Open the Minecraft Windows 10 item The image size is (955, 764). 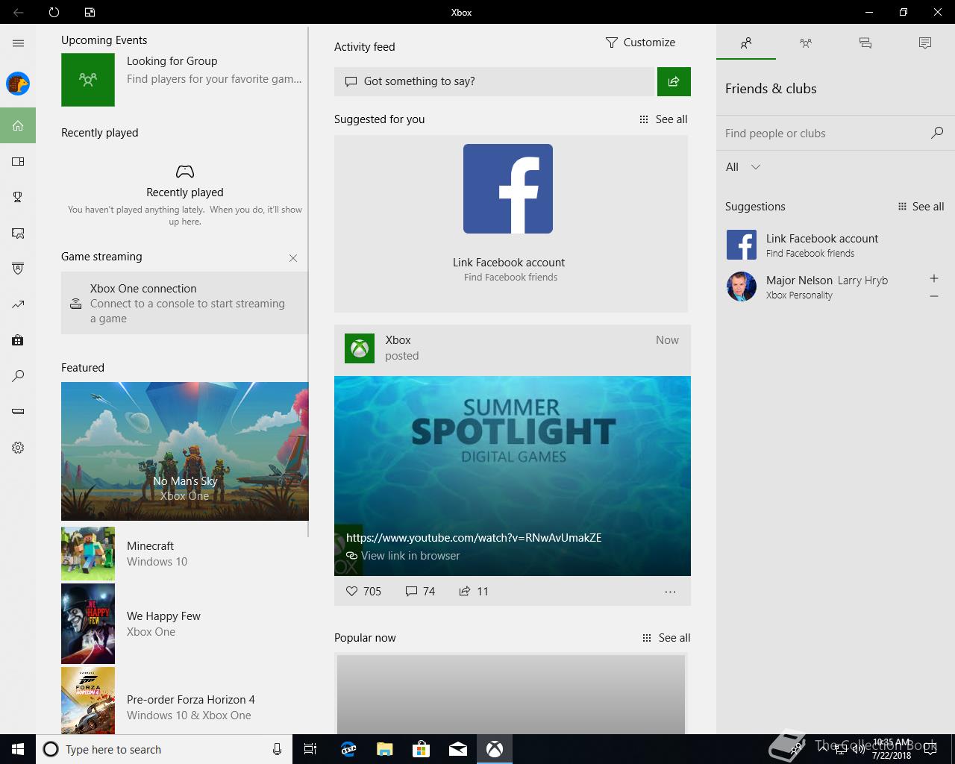pos(184,554)
